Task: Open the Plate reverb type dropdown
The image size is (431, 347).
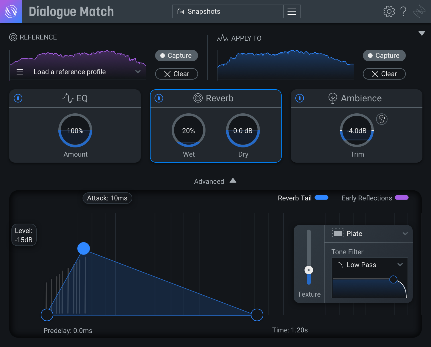Action: 369,234
